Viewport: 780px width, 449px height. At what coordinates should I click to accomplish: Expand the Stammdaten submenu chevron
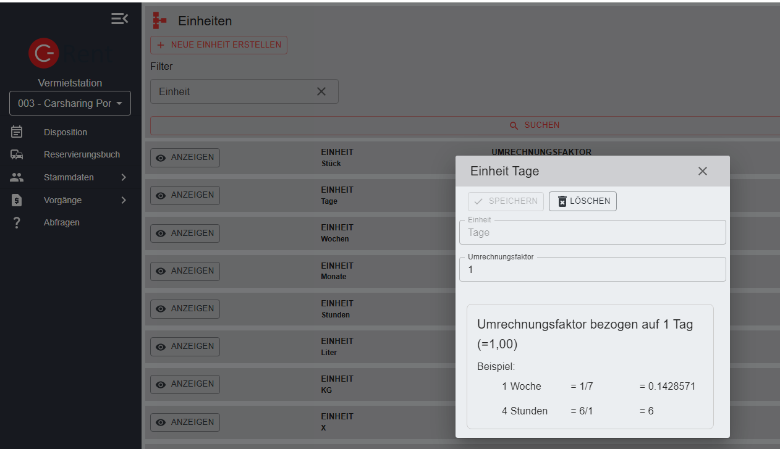[124, 177]
